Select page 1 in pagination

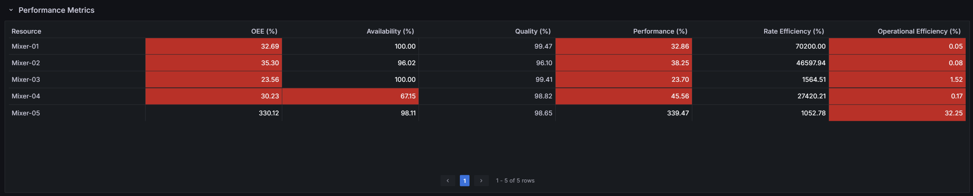464,181
